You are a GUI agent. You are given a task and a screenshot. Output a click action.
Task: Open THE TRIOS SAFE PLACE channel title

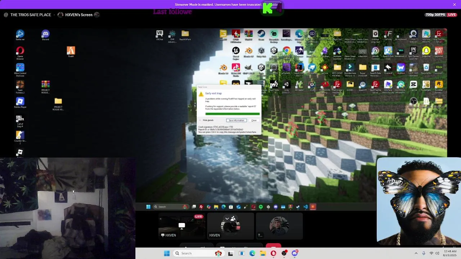tap(31, 15)
